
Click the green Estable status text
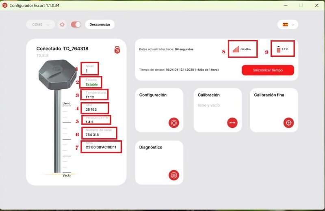point(91,84)
